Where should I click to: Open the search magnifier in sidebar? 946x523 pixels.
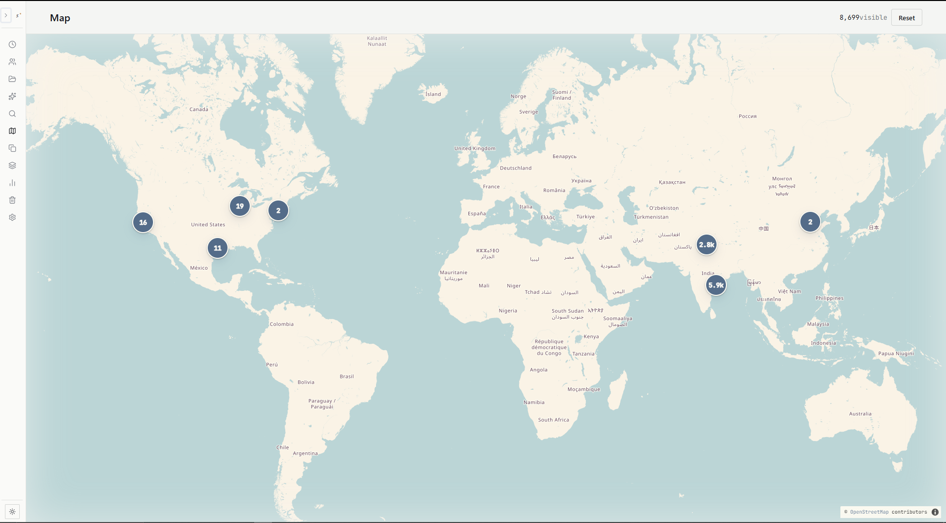(x=12, y=114)
